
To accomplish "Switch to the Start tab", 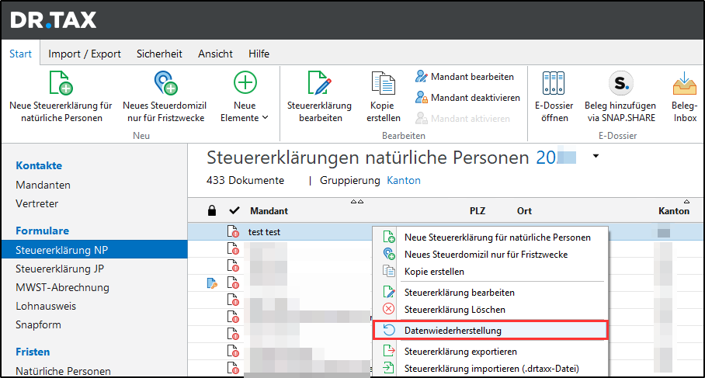I will click(x=21, y=54).
